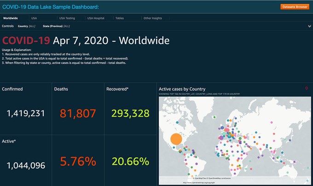Open the USA Testing tab
The height and width of the screenshot is (186, 313).
click(67, 18)
